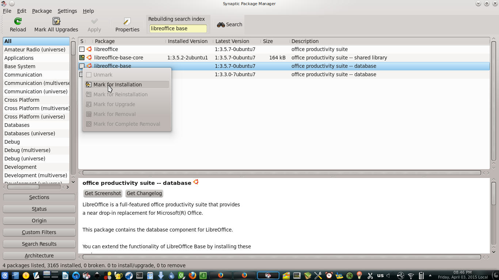The height and width of the screenshot is (280, 499).
Task: Open the Settings menu
Action: [67, 11]
